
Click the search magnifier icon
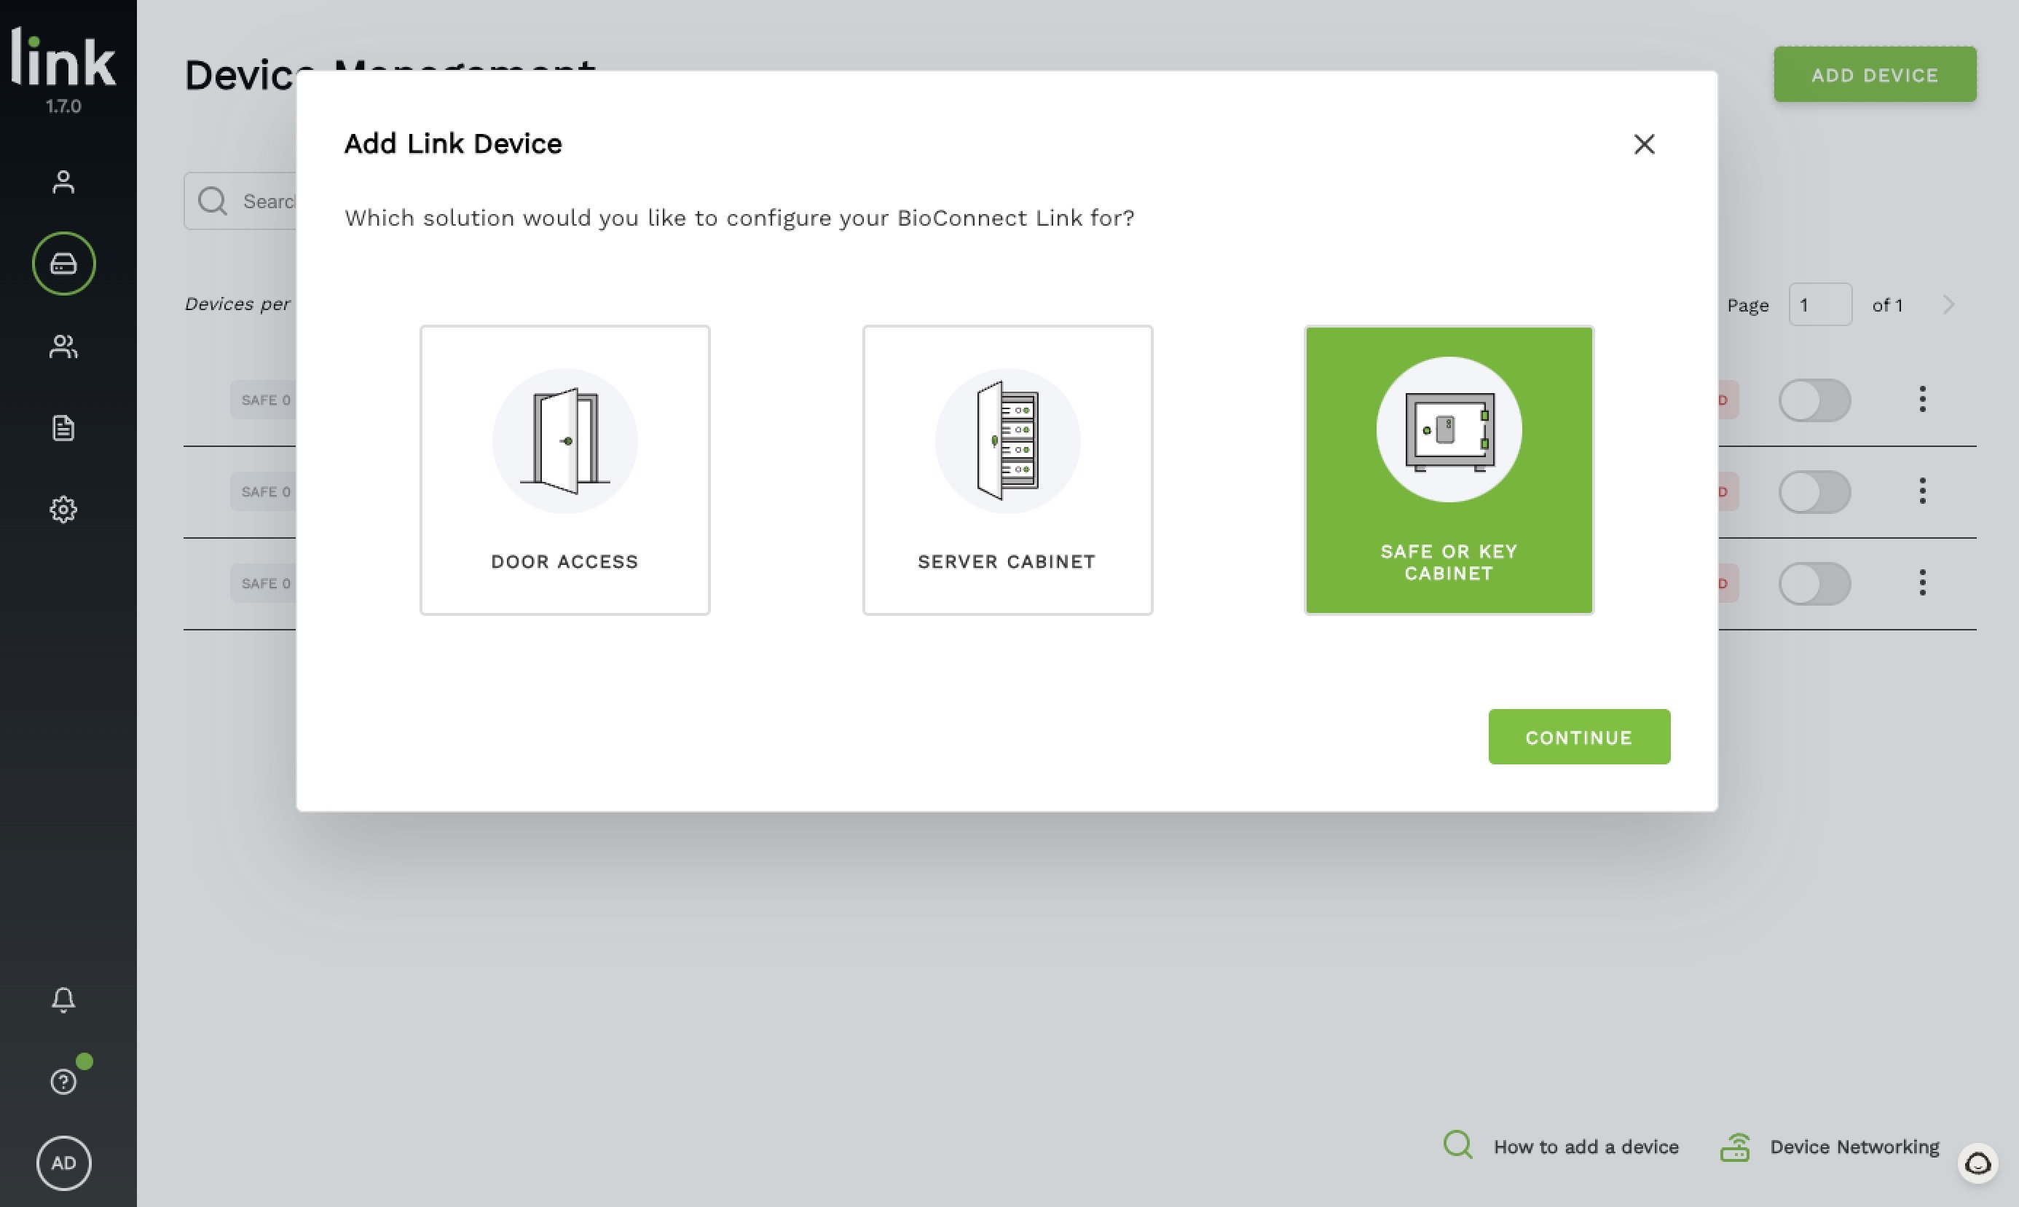pyautogui.click(x=213, y=201)
